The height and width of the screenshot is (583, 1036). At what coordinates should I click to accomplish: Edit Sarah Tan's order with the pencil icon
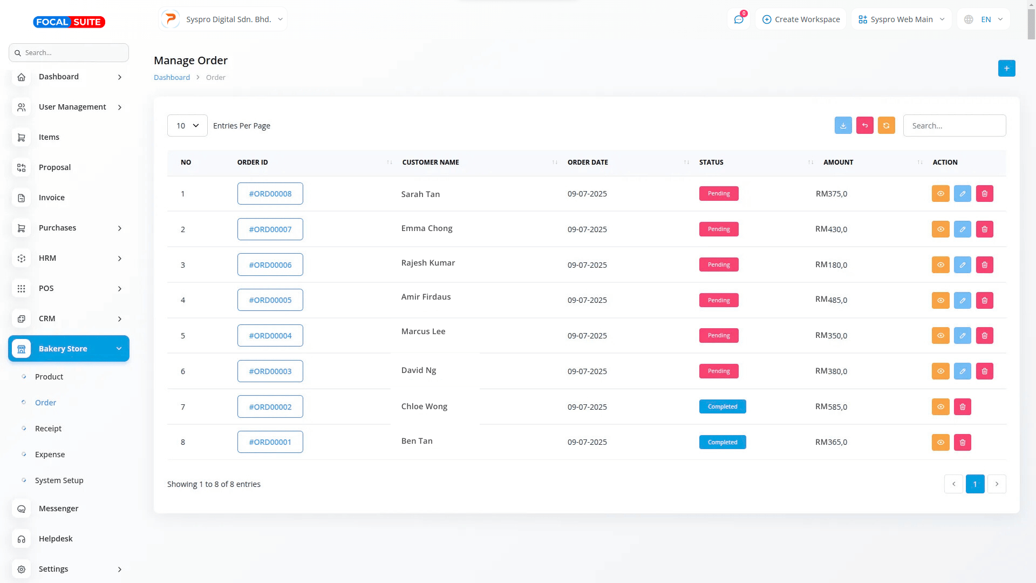coord(962,194)
